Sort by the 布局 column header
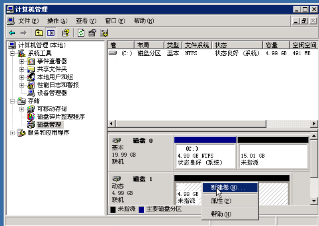The image size is (319, 226). [149, 45]
